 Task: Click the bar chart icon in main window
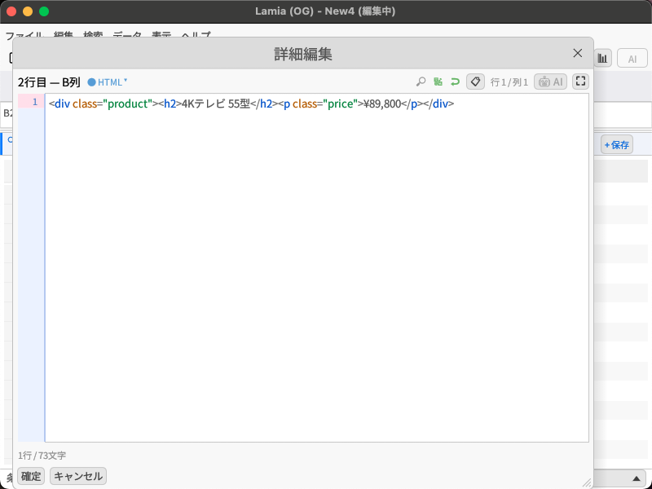(x=602, y=58)
